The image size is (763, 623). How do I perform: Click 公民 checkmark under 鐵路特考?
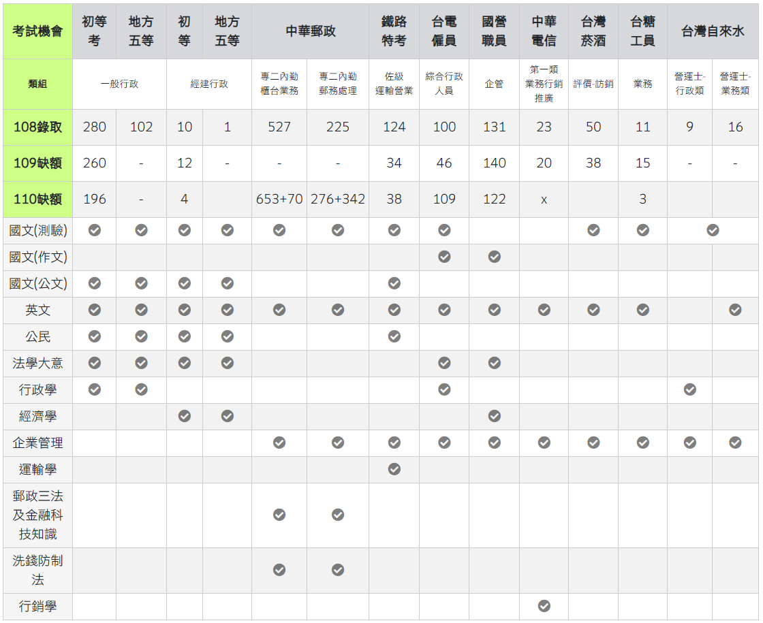click(x=394, y=336)
